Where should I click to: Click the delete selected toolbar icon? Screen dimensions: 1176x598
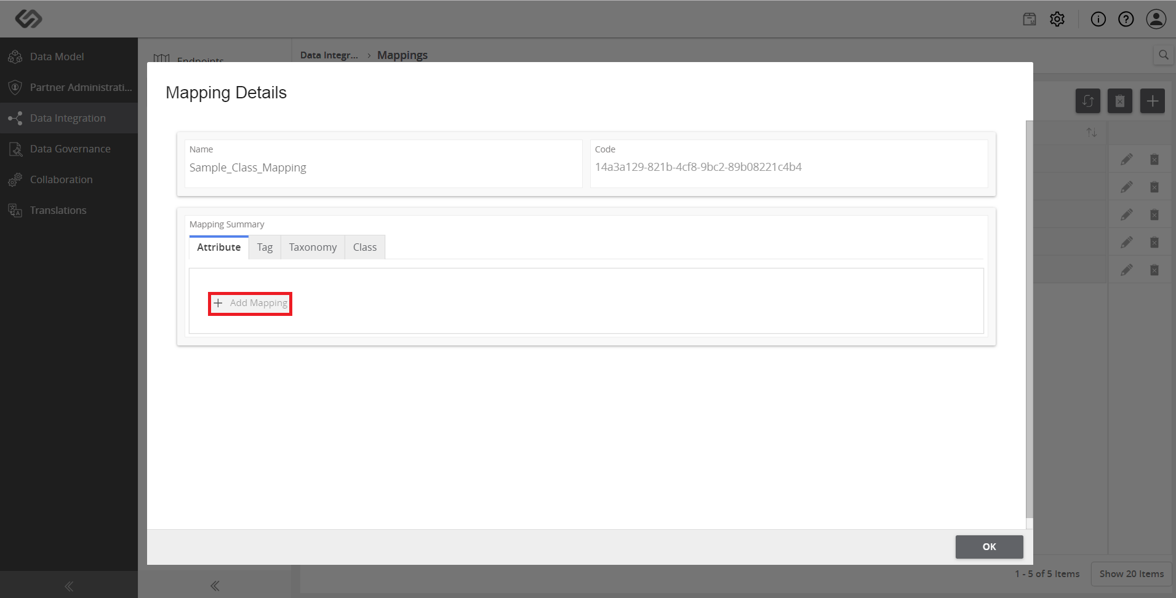(x=1120, y=101)
